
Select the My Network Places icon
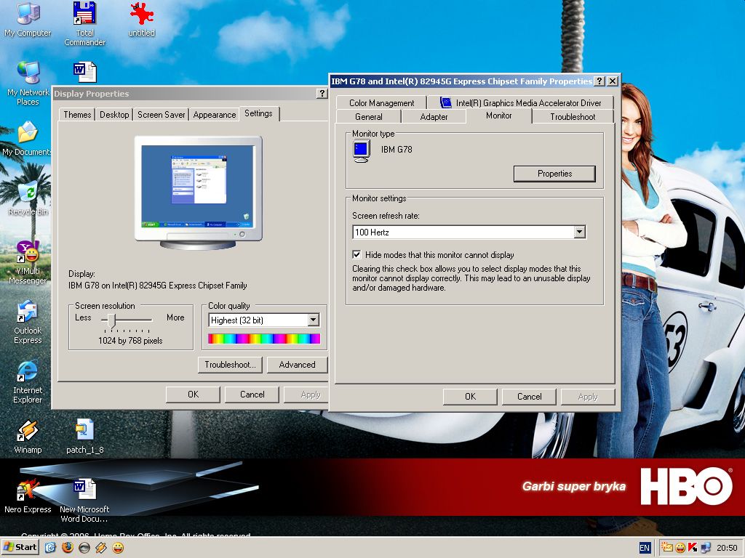pos(28,84)
